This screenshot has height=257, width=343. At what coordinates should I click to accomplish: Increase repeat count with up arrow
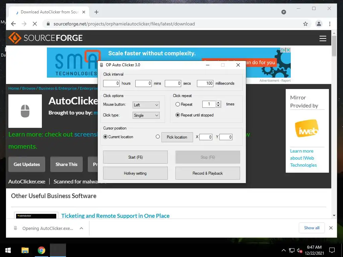pos(218,103)
